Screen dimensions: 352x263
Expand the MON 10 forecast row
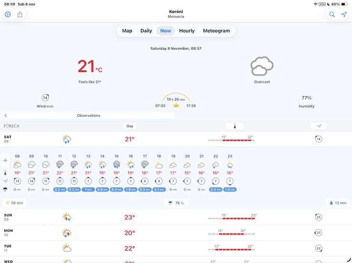click(x=176, y=233)
